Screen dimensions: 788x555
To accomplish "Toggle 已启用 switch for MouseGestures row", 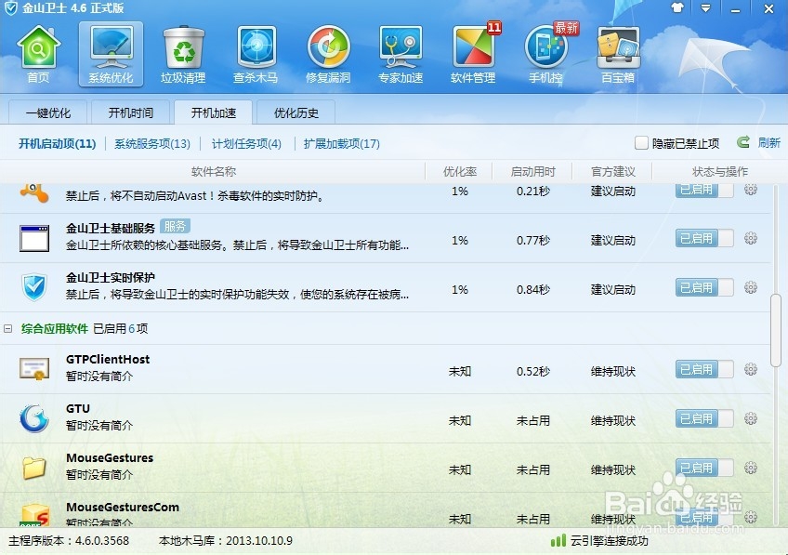I will pyautogui.click(x=704, y=468).
